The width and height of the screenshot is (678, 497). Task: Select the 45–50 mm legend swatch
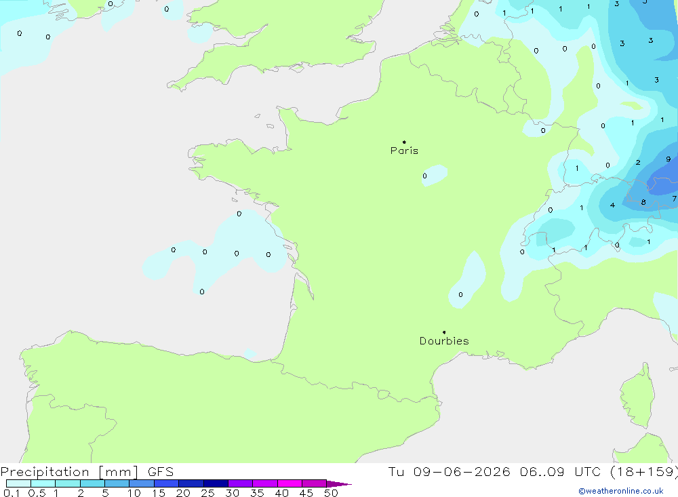pyautogui.click(x=315, y=483)
